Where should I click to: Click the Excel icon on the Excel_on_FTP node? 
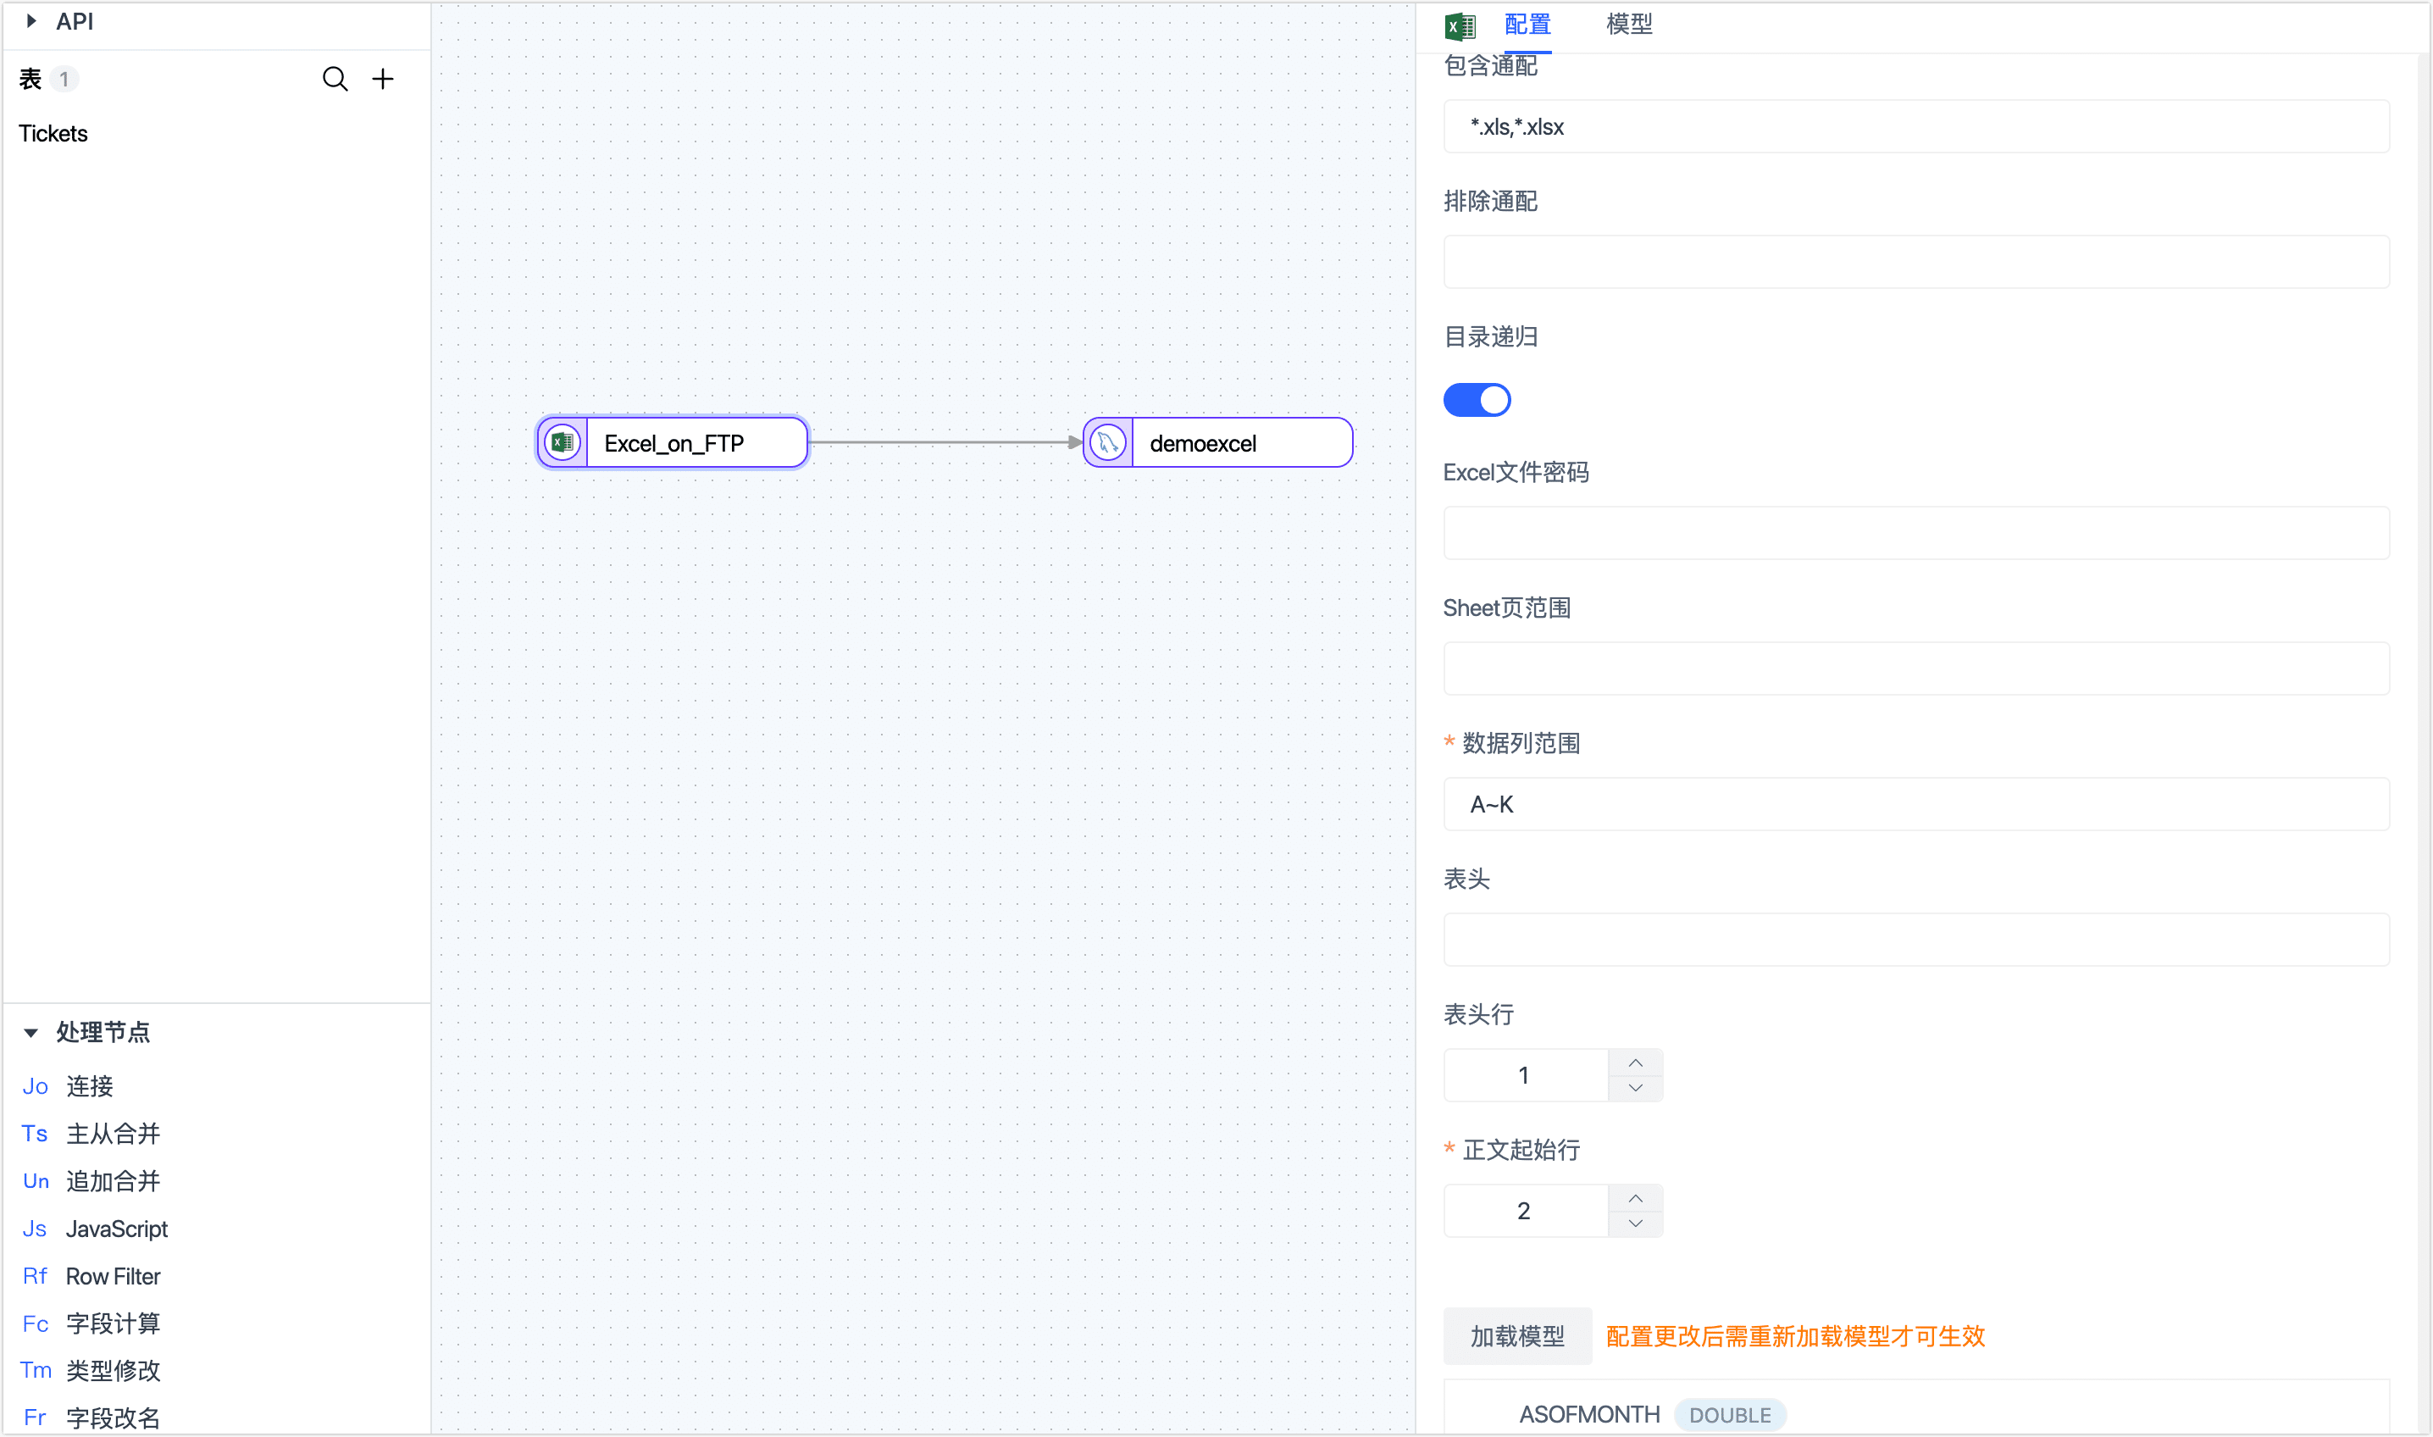click(x=562, y=442)
